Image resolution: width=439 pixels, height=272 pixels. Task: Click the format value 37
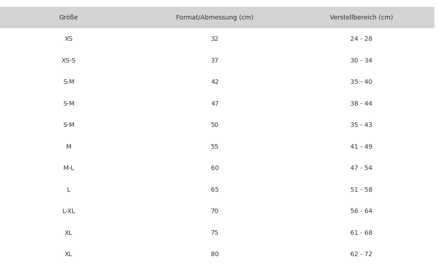[x=215, y=61]
